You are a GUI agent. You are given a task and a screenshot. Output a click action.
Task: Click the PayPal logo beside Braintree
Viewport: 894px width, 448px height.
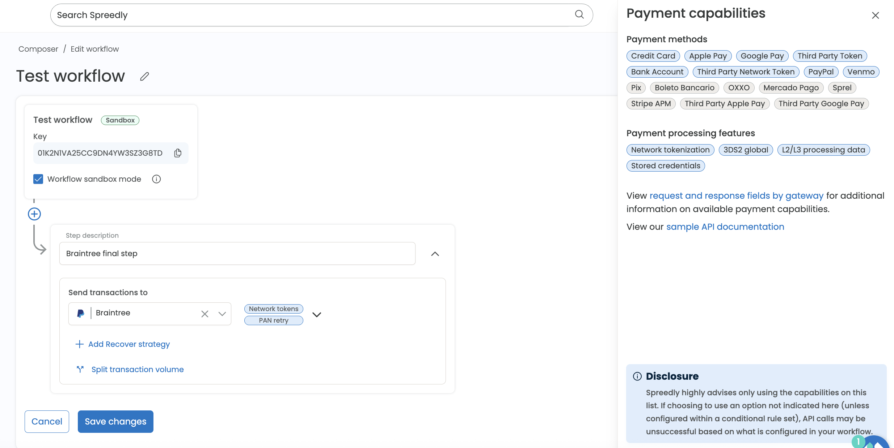pyautogui.click(x=81, y=313)
